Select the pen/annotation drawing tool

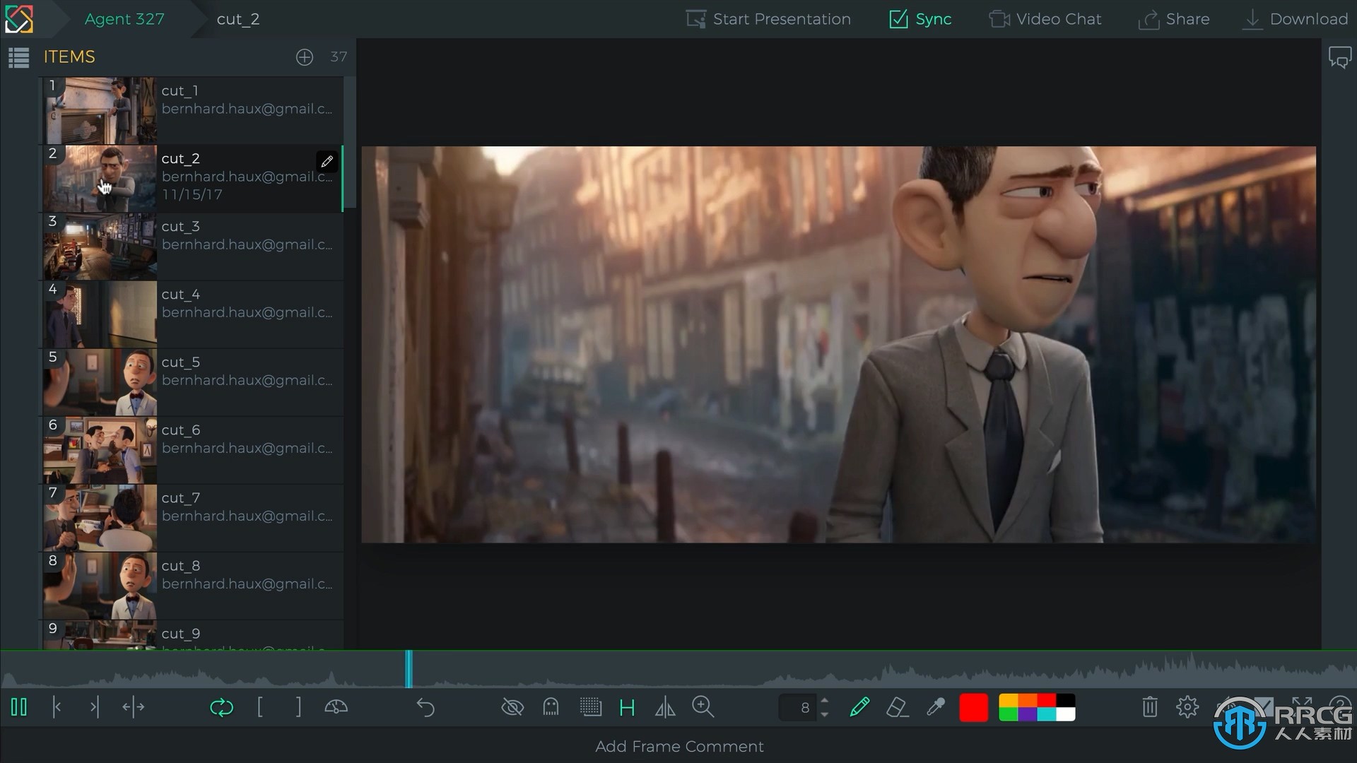click(859, 707)
